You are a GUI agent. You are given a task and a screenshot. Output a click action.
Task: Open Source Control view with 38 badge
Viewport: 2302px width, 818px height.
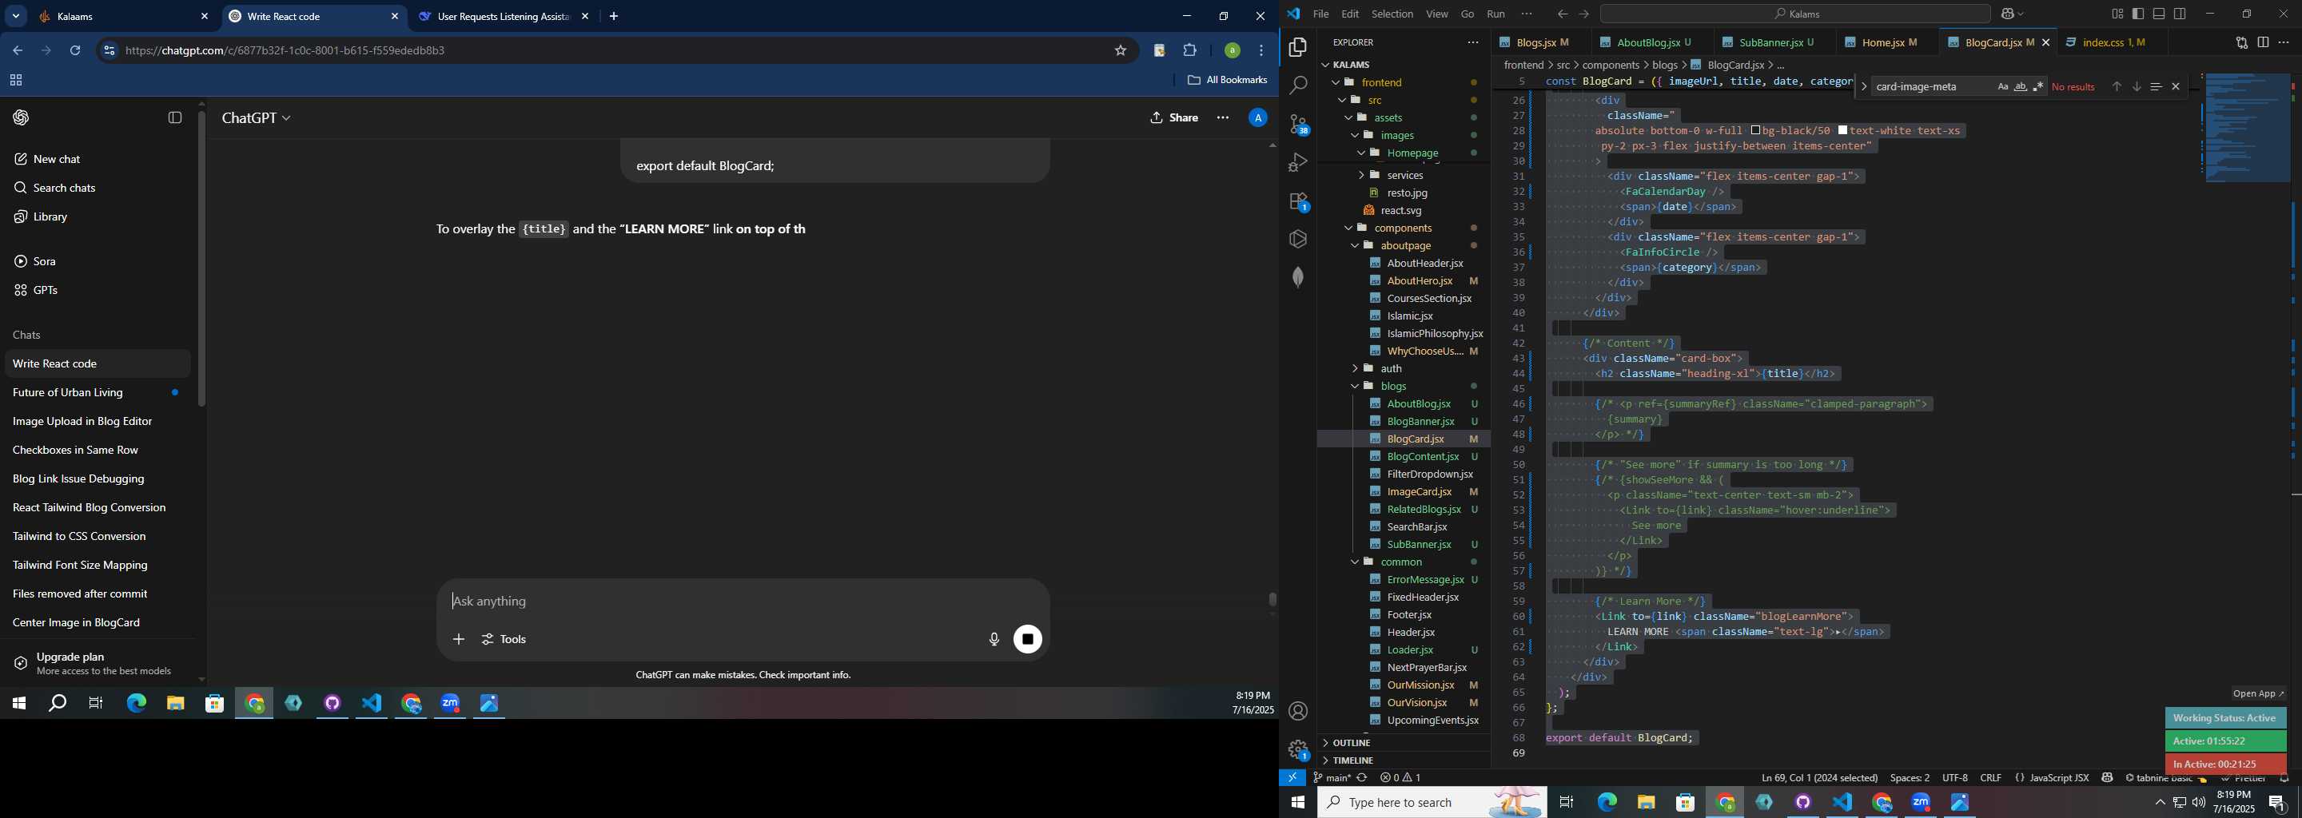pos(1297,124)
